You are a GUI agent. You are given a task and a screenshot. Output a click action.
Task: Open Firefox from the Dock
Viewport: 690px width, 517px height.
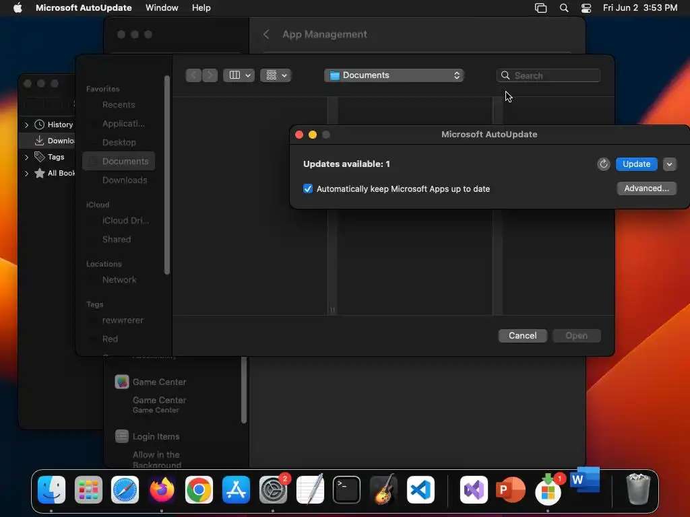[162, 490]
